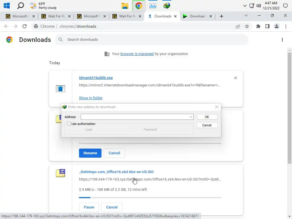292x219 pixels.
Task: Enable the Use authorization checkbox
Action: coord(69,124)
